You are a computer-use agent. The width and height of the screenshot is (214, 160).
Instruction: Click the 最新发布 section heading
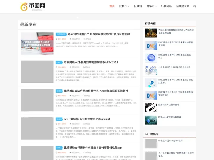pyautogui.click(x=29, y=25)
